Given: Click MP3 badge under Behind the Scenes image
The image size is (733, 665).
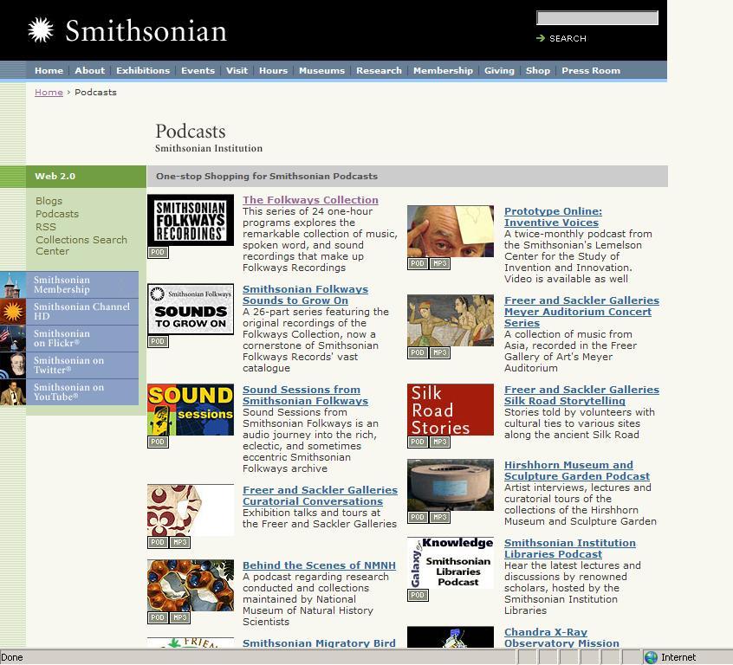Looking at the screenshot, I should pos(180,618).
